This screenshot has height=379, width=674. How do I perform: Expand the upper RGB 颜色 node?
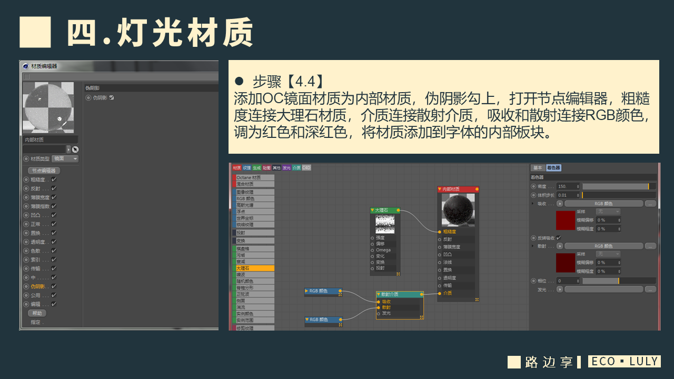click(307, 291)
